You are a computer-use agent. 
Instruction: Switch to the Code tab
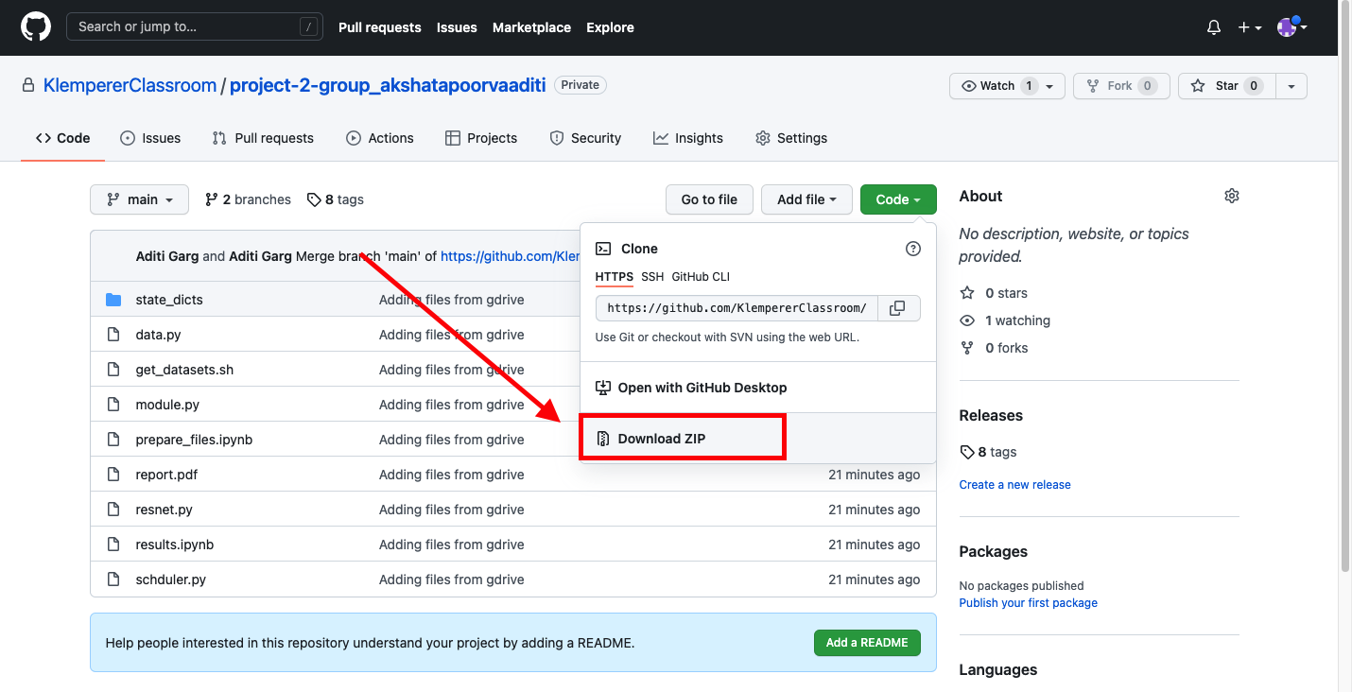coord(63,138)
